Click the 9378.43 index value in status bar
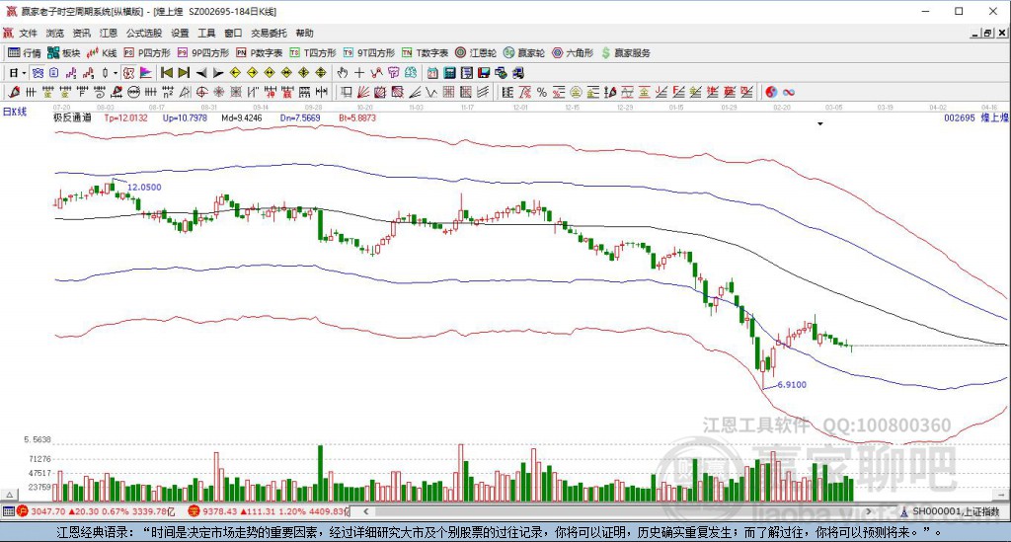 point(220,511)
